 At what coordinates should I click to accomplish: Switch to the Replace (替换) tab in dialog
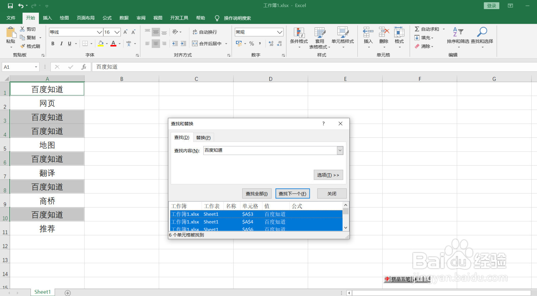[x=203, y=137]
